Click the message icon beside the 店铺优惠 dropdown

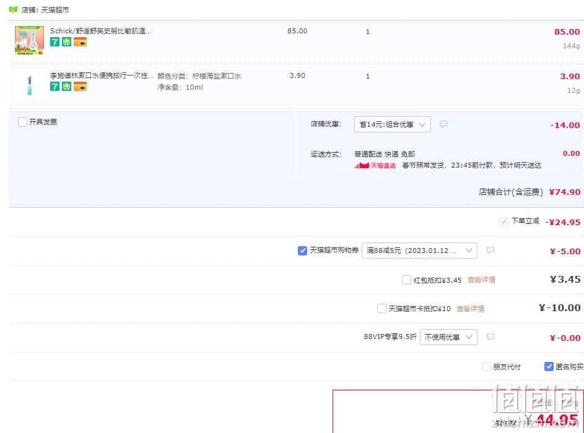(x=443, y=124)
